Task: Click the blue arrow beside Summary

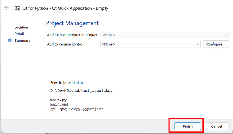Action: tap(10, 40)
